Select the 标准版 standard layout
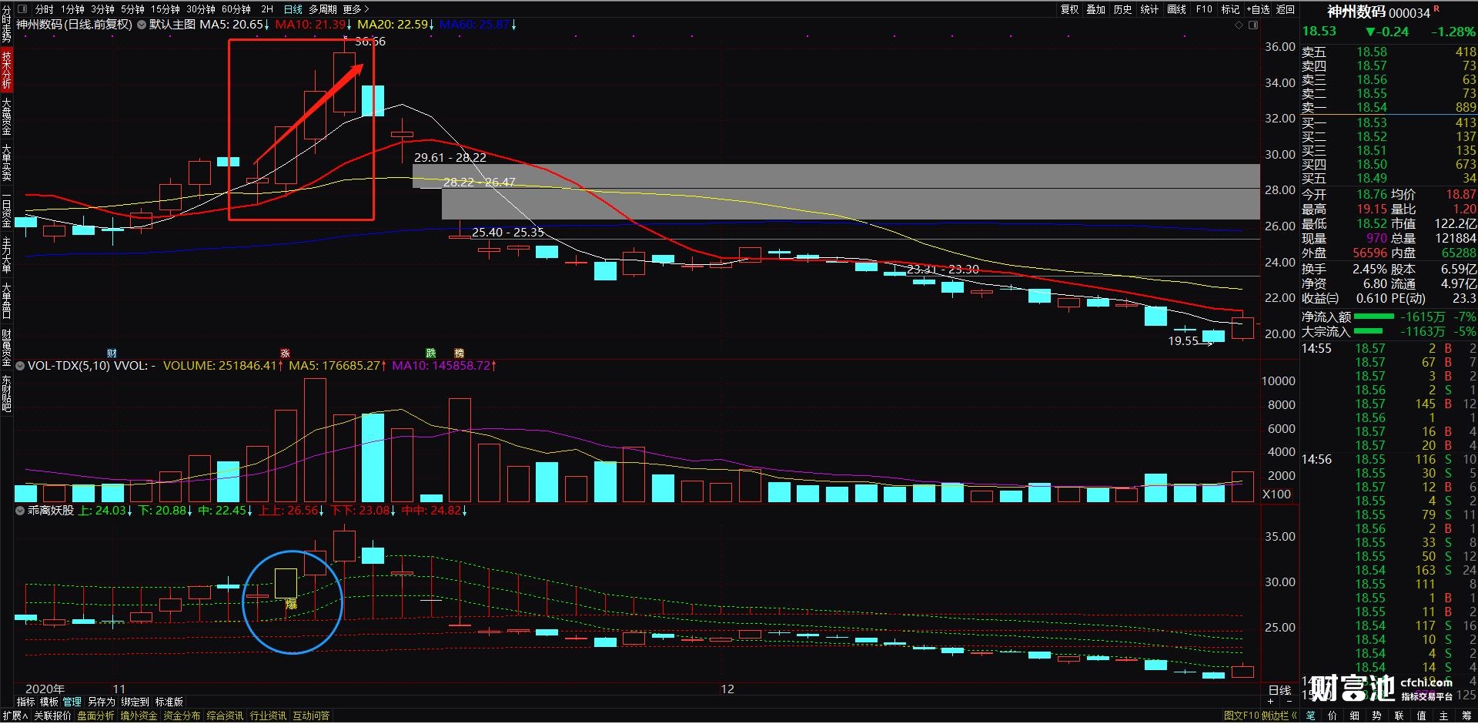 pos(169,702)
